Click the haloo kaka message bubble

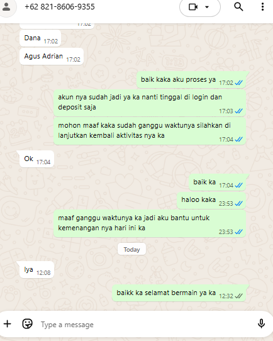pos(211,200)
